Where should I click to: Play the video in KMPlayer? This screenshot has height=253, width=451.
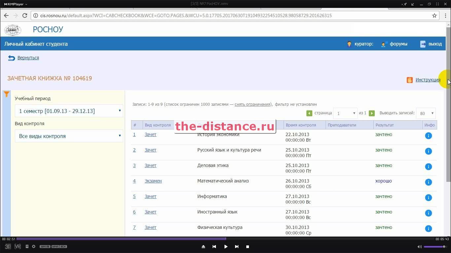pyautogui.click(x=226, y=246)
